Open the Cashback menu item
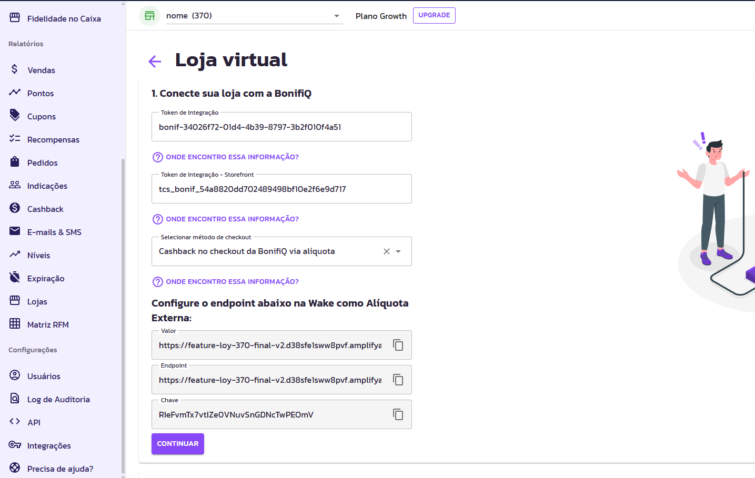 pyautogui.click(x=45, y=209)
